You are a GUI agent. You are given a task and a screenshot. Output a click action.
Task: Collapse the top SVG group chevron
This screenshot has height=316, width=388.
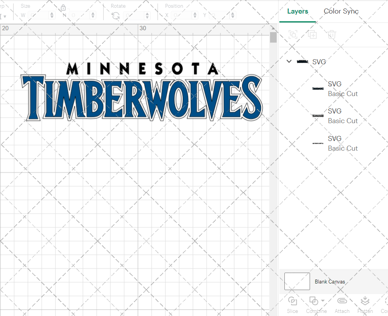tap(289, 61)
